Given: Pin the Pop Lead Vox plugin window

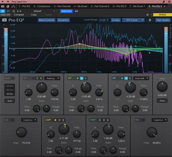Looking at the screenshot, I should point(164,2).
